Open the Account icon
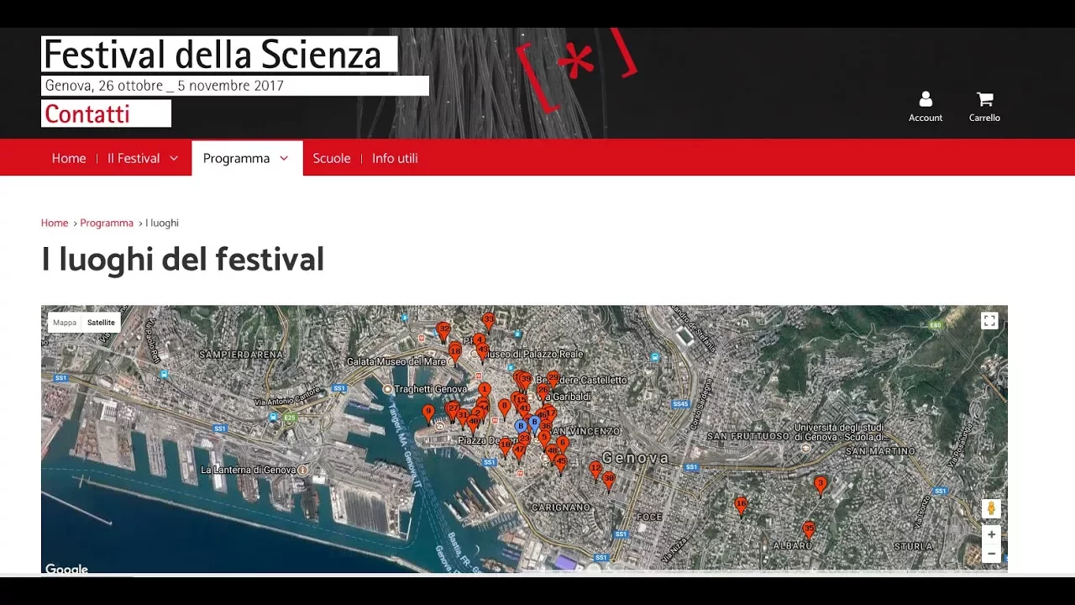Image resolution: width=1075 pixels, height=605 pixels. pos(926,107)
